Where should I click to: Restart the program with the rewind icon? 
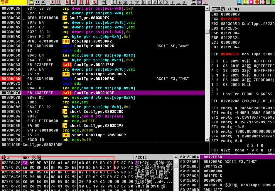pos(38,2)
